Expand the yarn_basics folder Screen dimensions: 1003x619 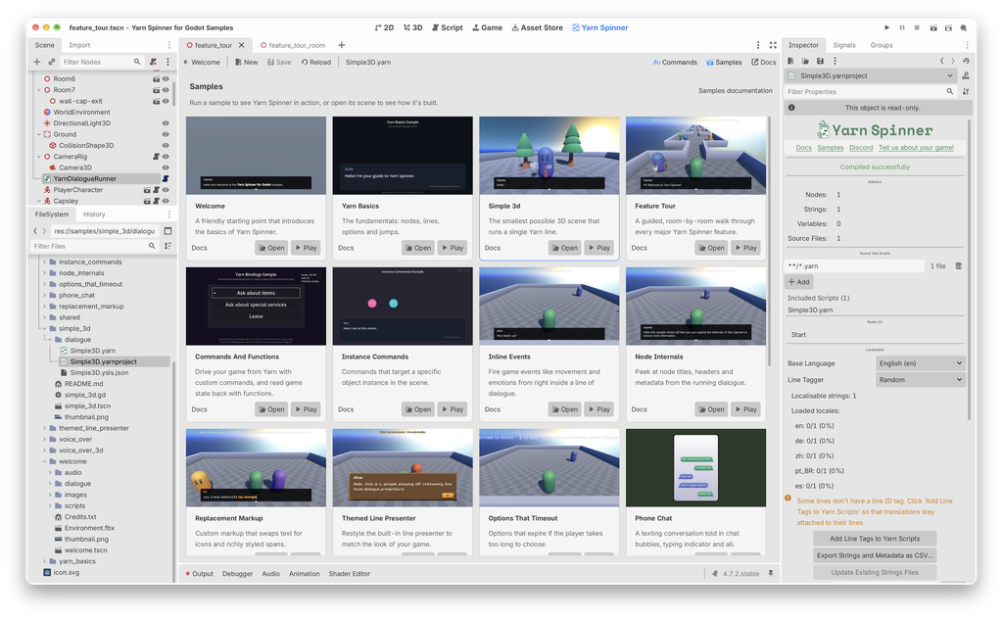click(44, 561)
